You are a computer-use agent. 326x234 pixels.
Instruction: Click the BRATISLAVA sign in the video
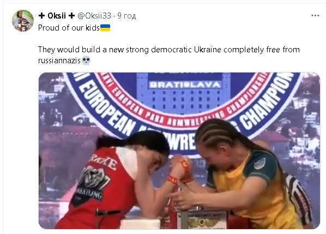pyautogui.click(x=185, y=85)
